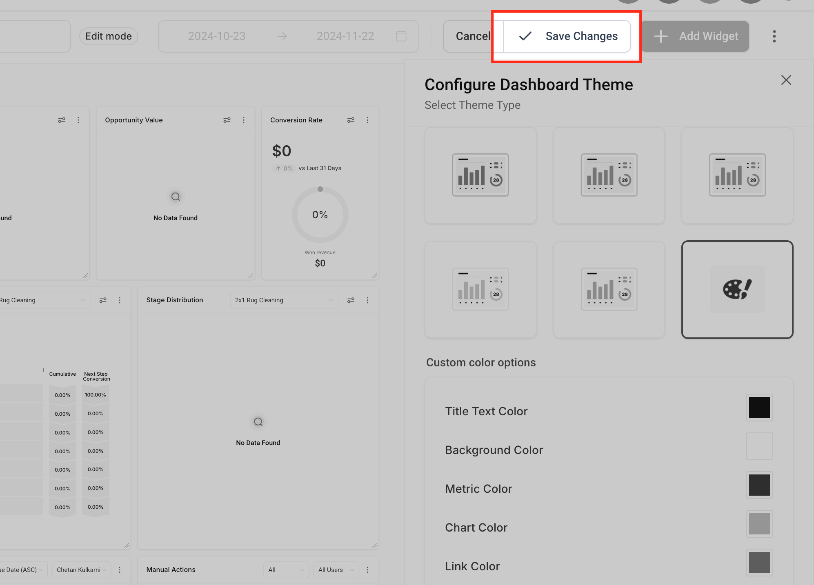Open dashboard more options vertical dots

click(x=774, y=36)
